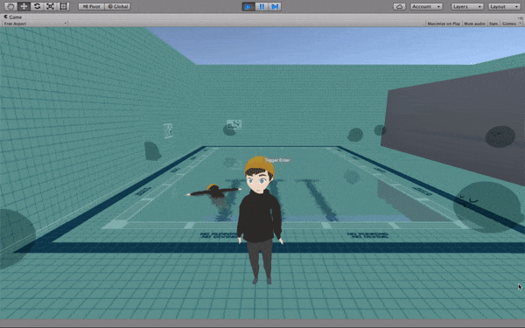This screenshot has height=328, width=525.
Task: Click the Step frame button
Action: [275, 6]
